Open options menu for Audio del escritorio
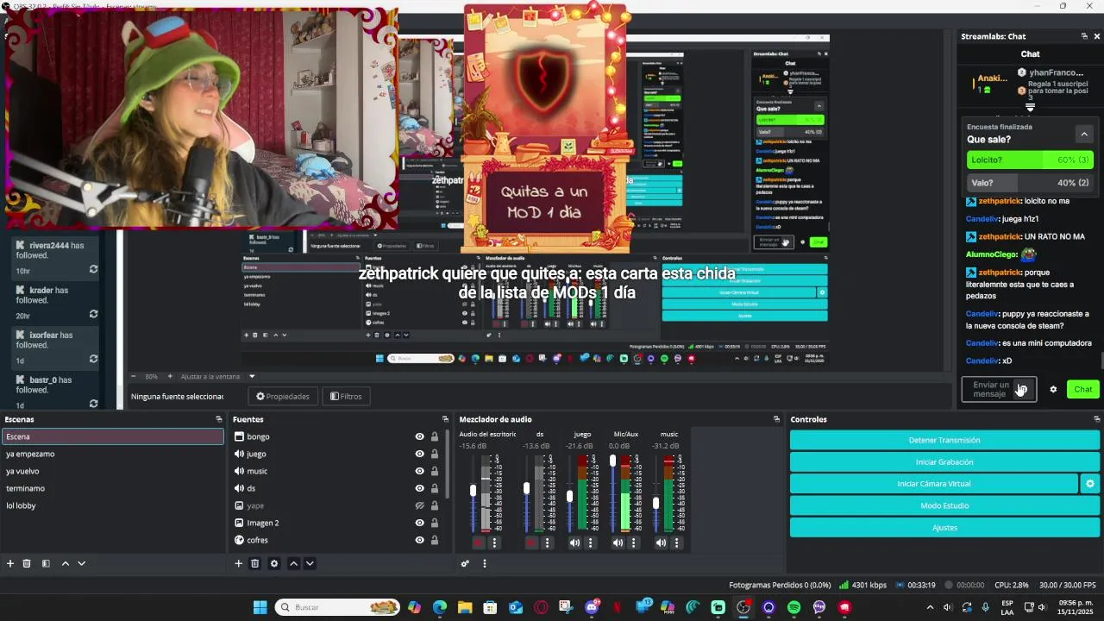Viewport: 1104px width, 621px height. [494, 543]
